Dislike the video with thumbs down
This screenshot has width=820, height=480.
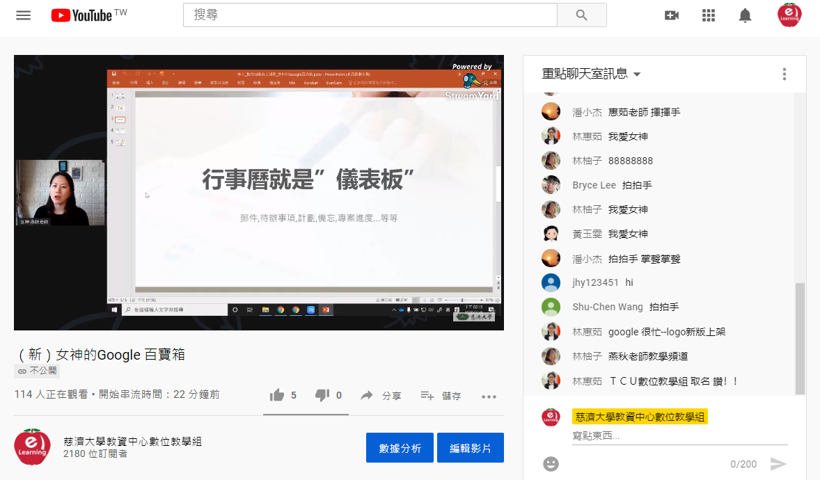(322, 395)
